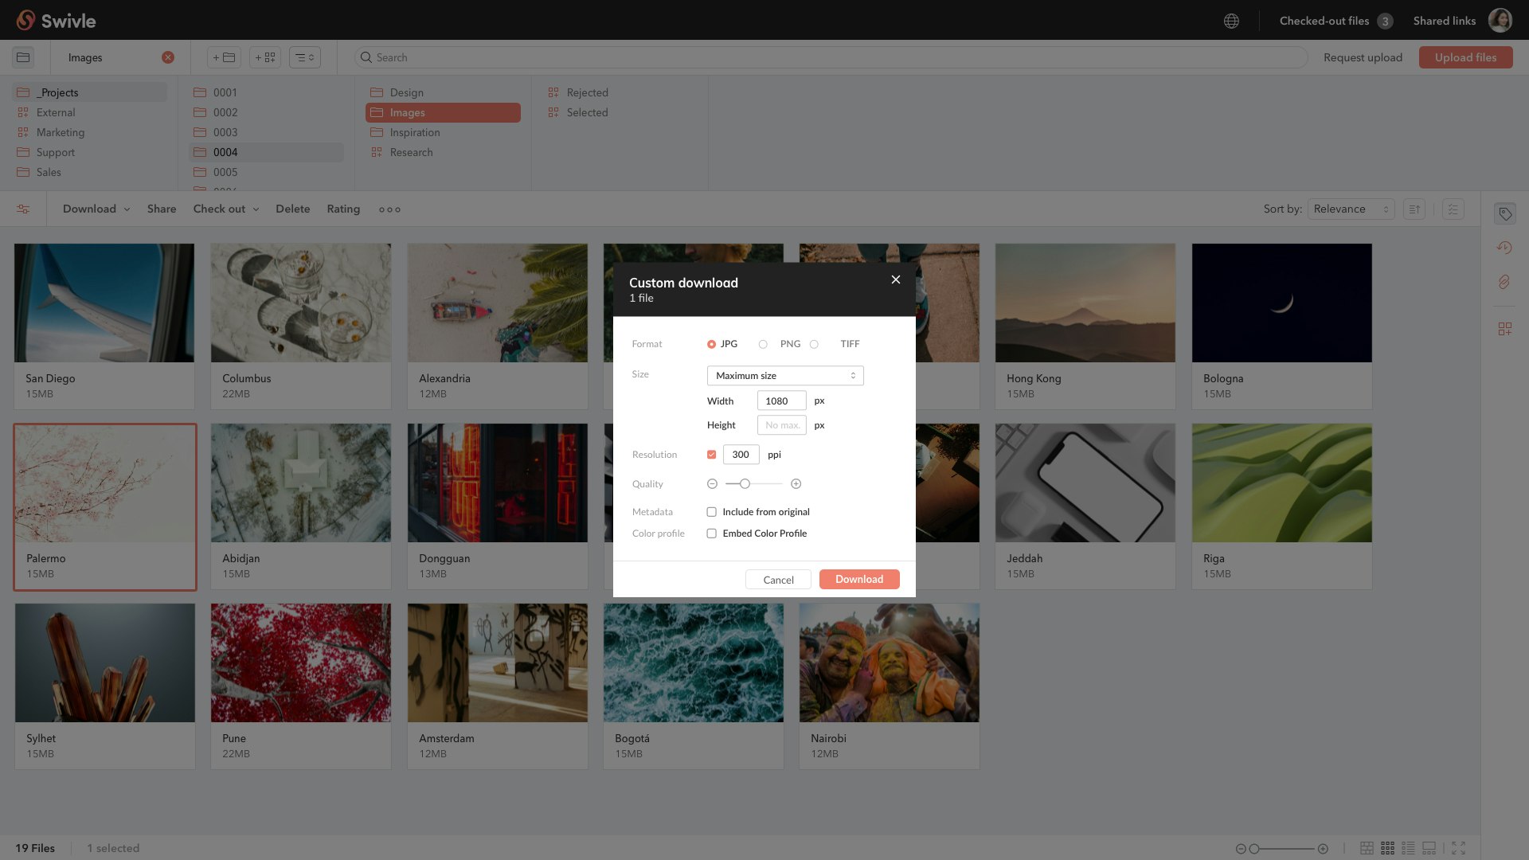Screen dimensions: 1529x860
Task: Open the Maximum size dropdown
Action: tap(784, 376)
